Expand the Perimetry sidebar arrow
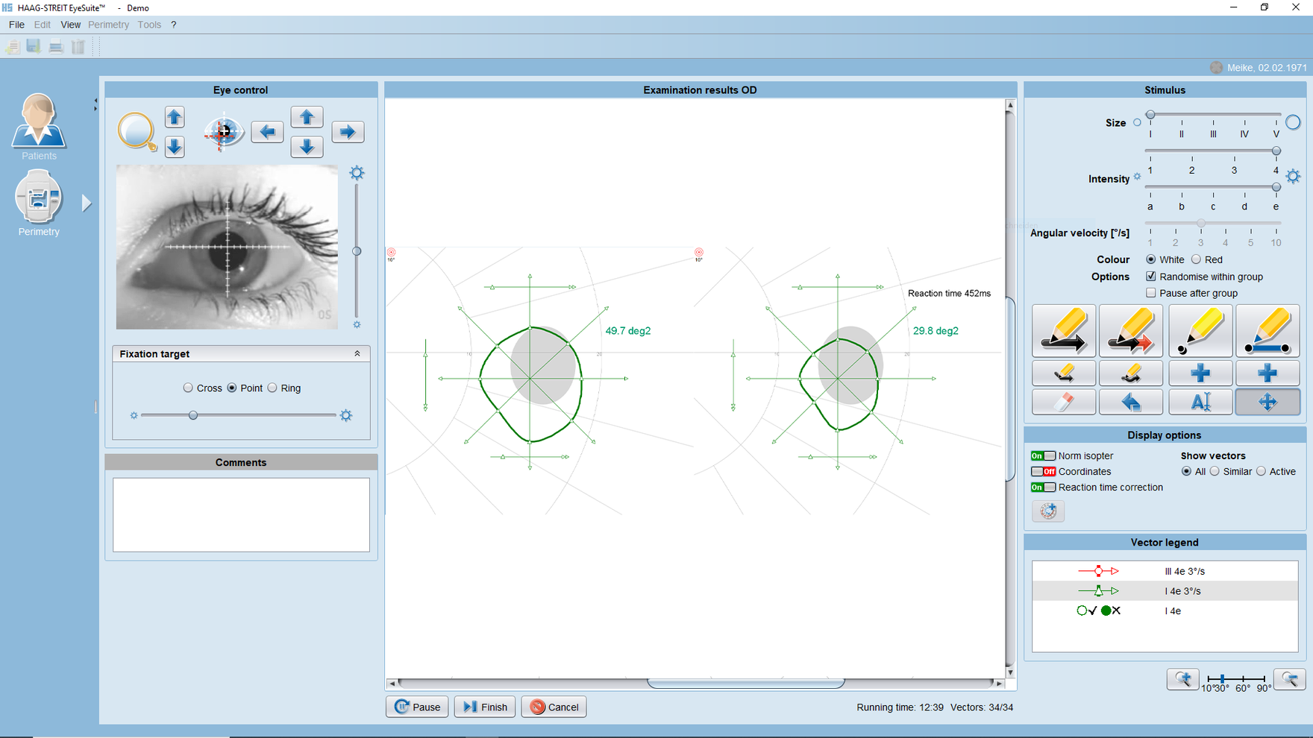Screen dimensions: 1313x738 [87, 203]
